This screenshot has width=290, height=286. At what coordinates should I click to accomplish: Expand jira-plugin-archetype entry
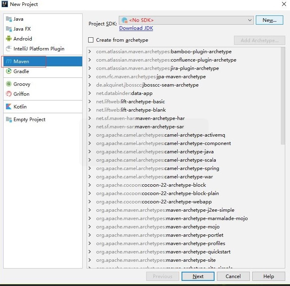90,68
